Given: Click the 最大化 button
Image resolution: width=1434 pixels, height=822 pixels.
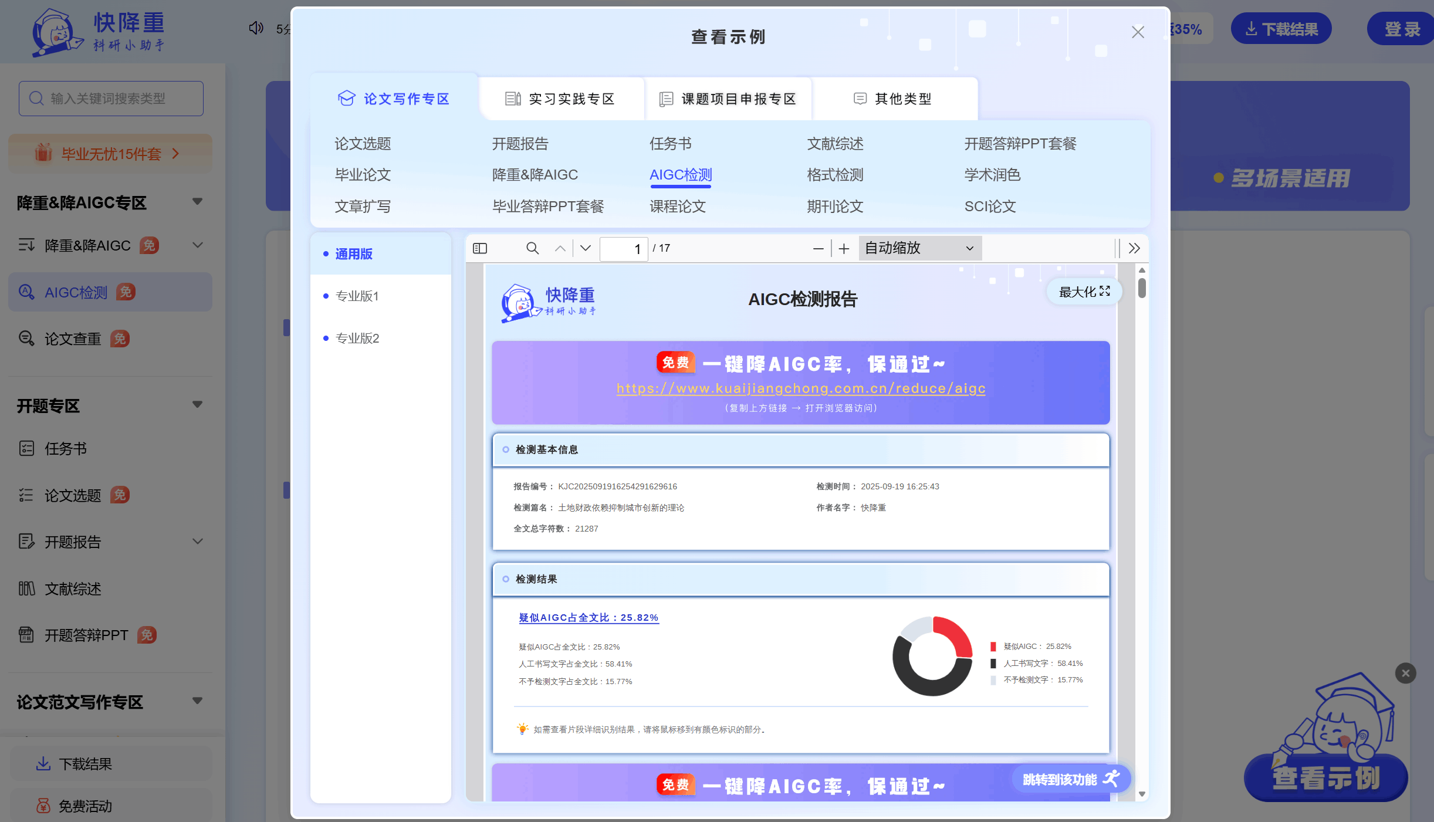Looking at the screenshot, I should pos(1084,292).
